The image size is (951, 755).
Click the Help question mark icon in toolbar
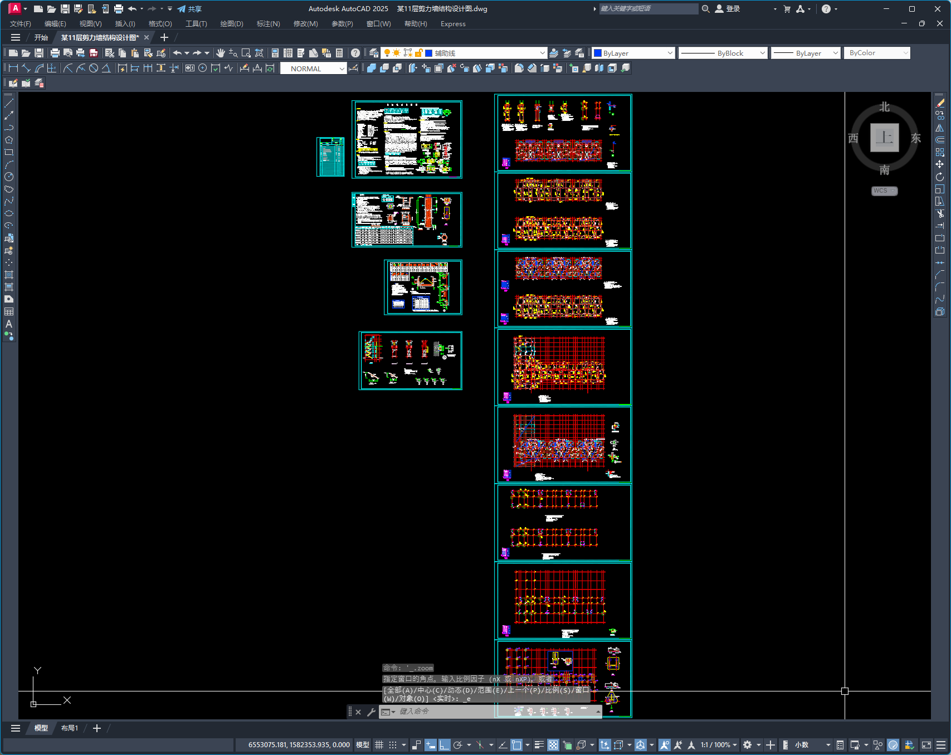tap(355, 53)
